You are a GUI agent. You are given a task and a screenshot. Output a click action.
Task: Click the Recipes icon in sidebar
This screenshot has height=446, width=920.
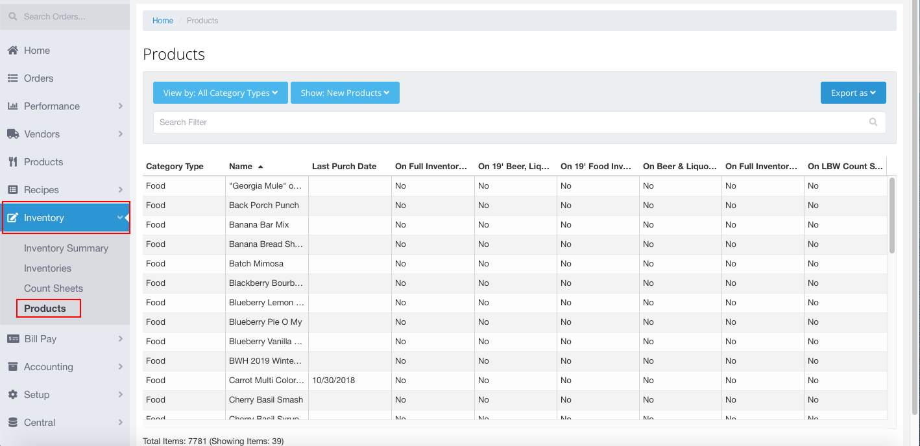[x=12, y=190]
